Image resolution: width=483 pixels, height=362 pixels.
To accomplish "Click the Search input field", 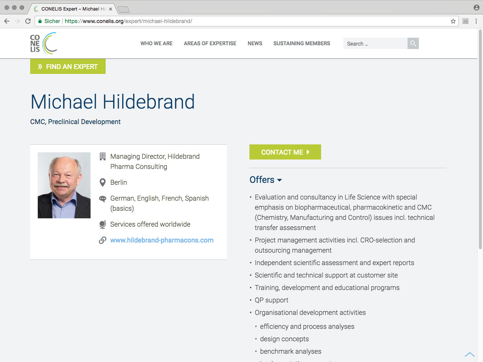I will [375, 43].
